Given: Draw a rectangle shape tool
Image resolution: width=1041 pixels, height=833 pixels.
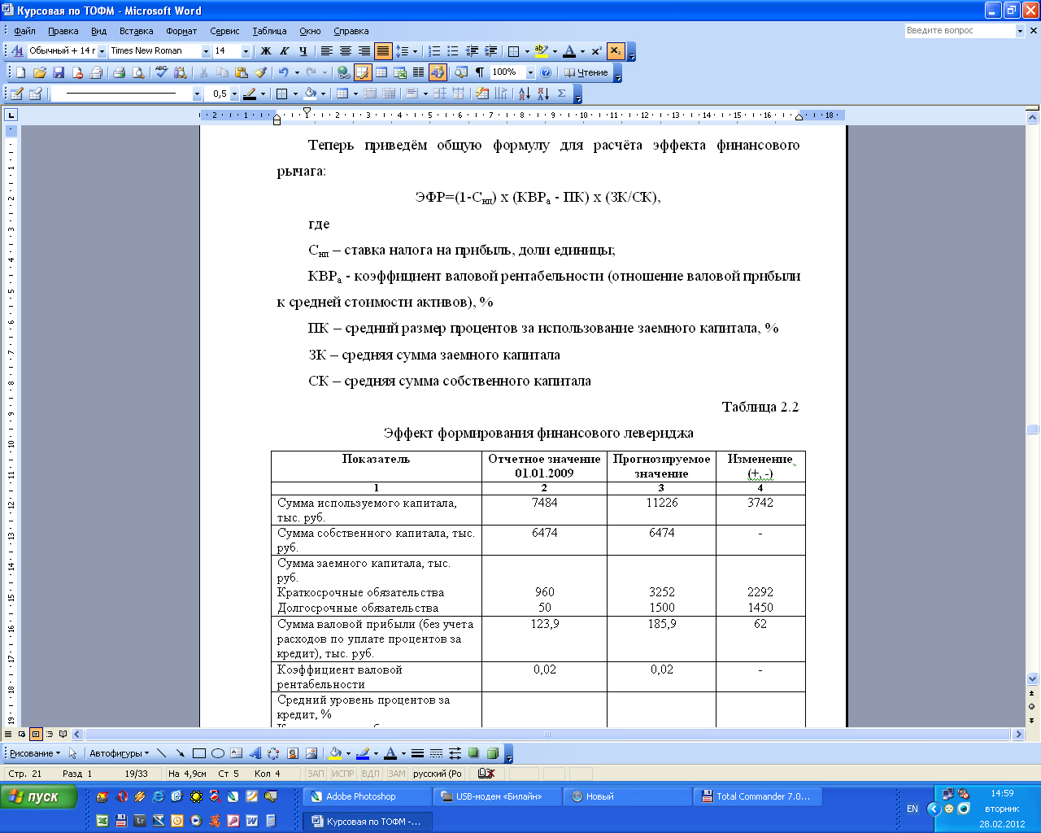Looking at the screenshot, I should click(198, 753).
